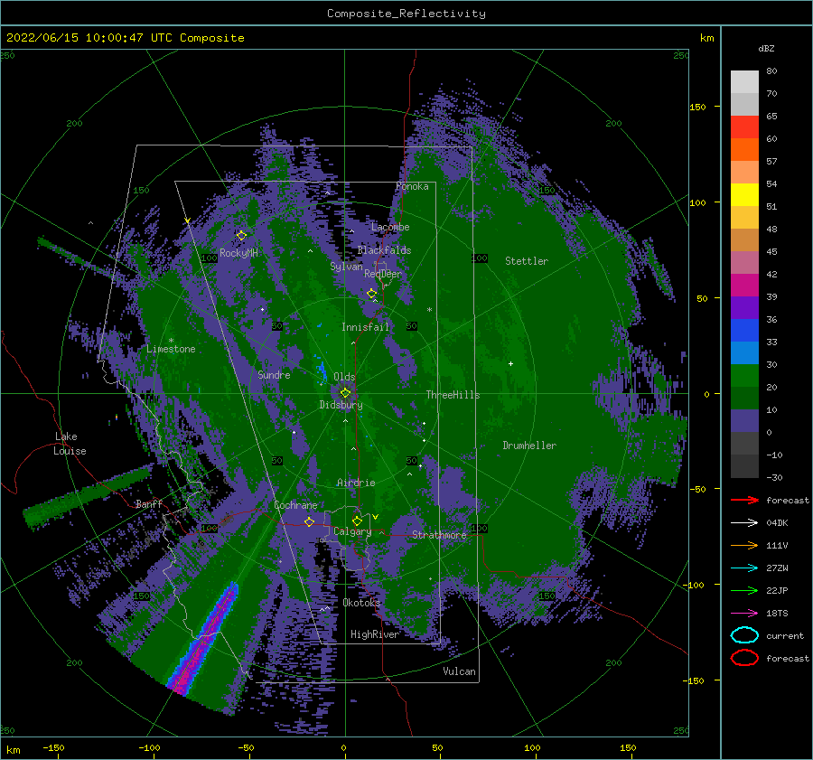This screenshot has height=760, width=813.
Task: Click the yellow radar site marker at Olds
Action: point(345,393)
